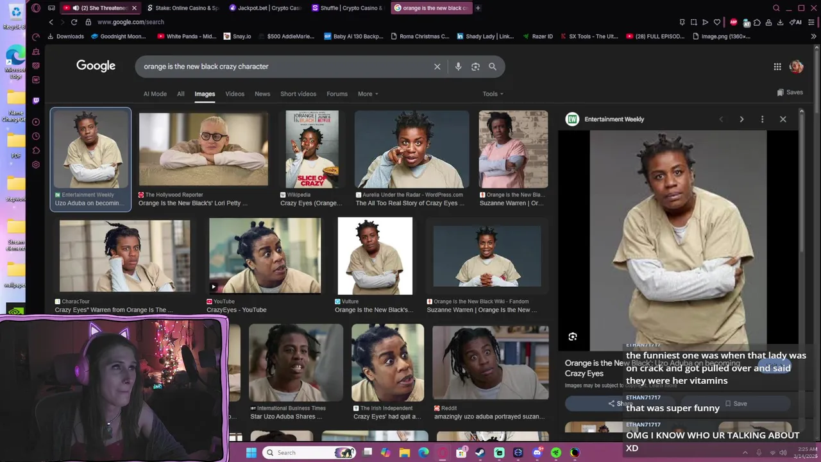Switch to the Jackpot.bet browser tab

click(264, 8)
